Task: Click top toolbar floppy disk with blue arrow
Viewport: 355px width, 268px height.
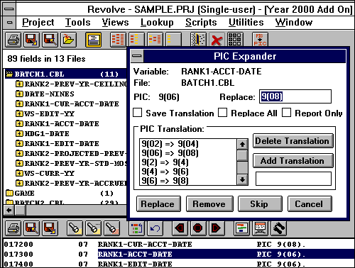Action: coord(31,40)
